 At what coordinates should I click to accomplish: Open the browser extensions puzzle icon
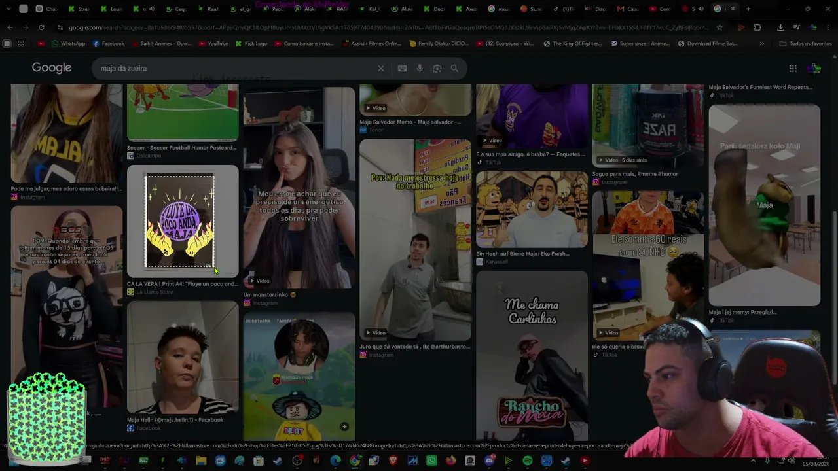[x=757, y=27]
